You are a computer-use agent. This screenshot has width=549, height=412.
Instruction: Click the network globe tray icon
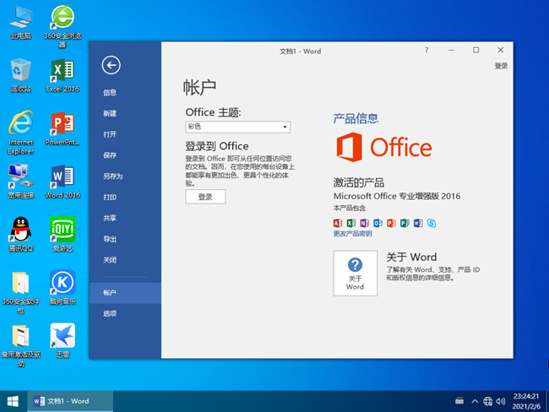click(487, 401)
